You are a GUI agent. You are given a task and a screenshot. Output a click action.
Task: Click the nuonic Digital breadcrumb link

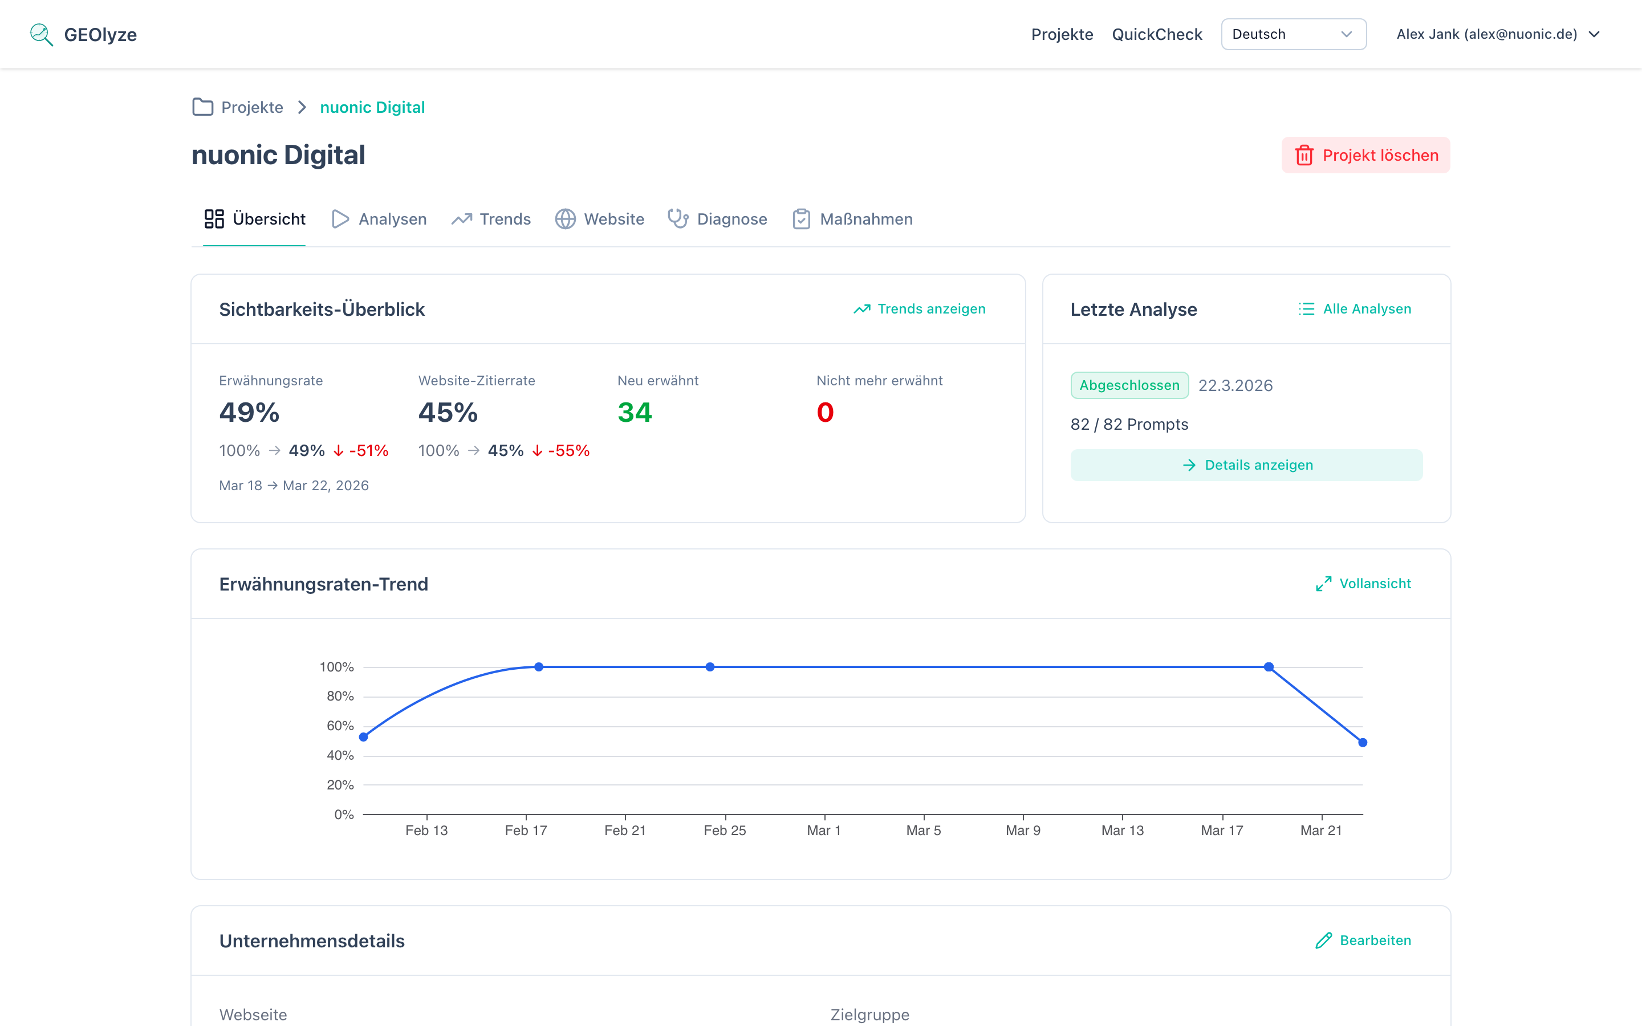click(x=372, y=107)
